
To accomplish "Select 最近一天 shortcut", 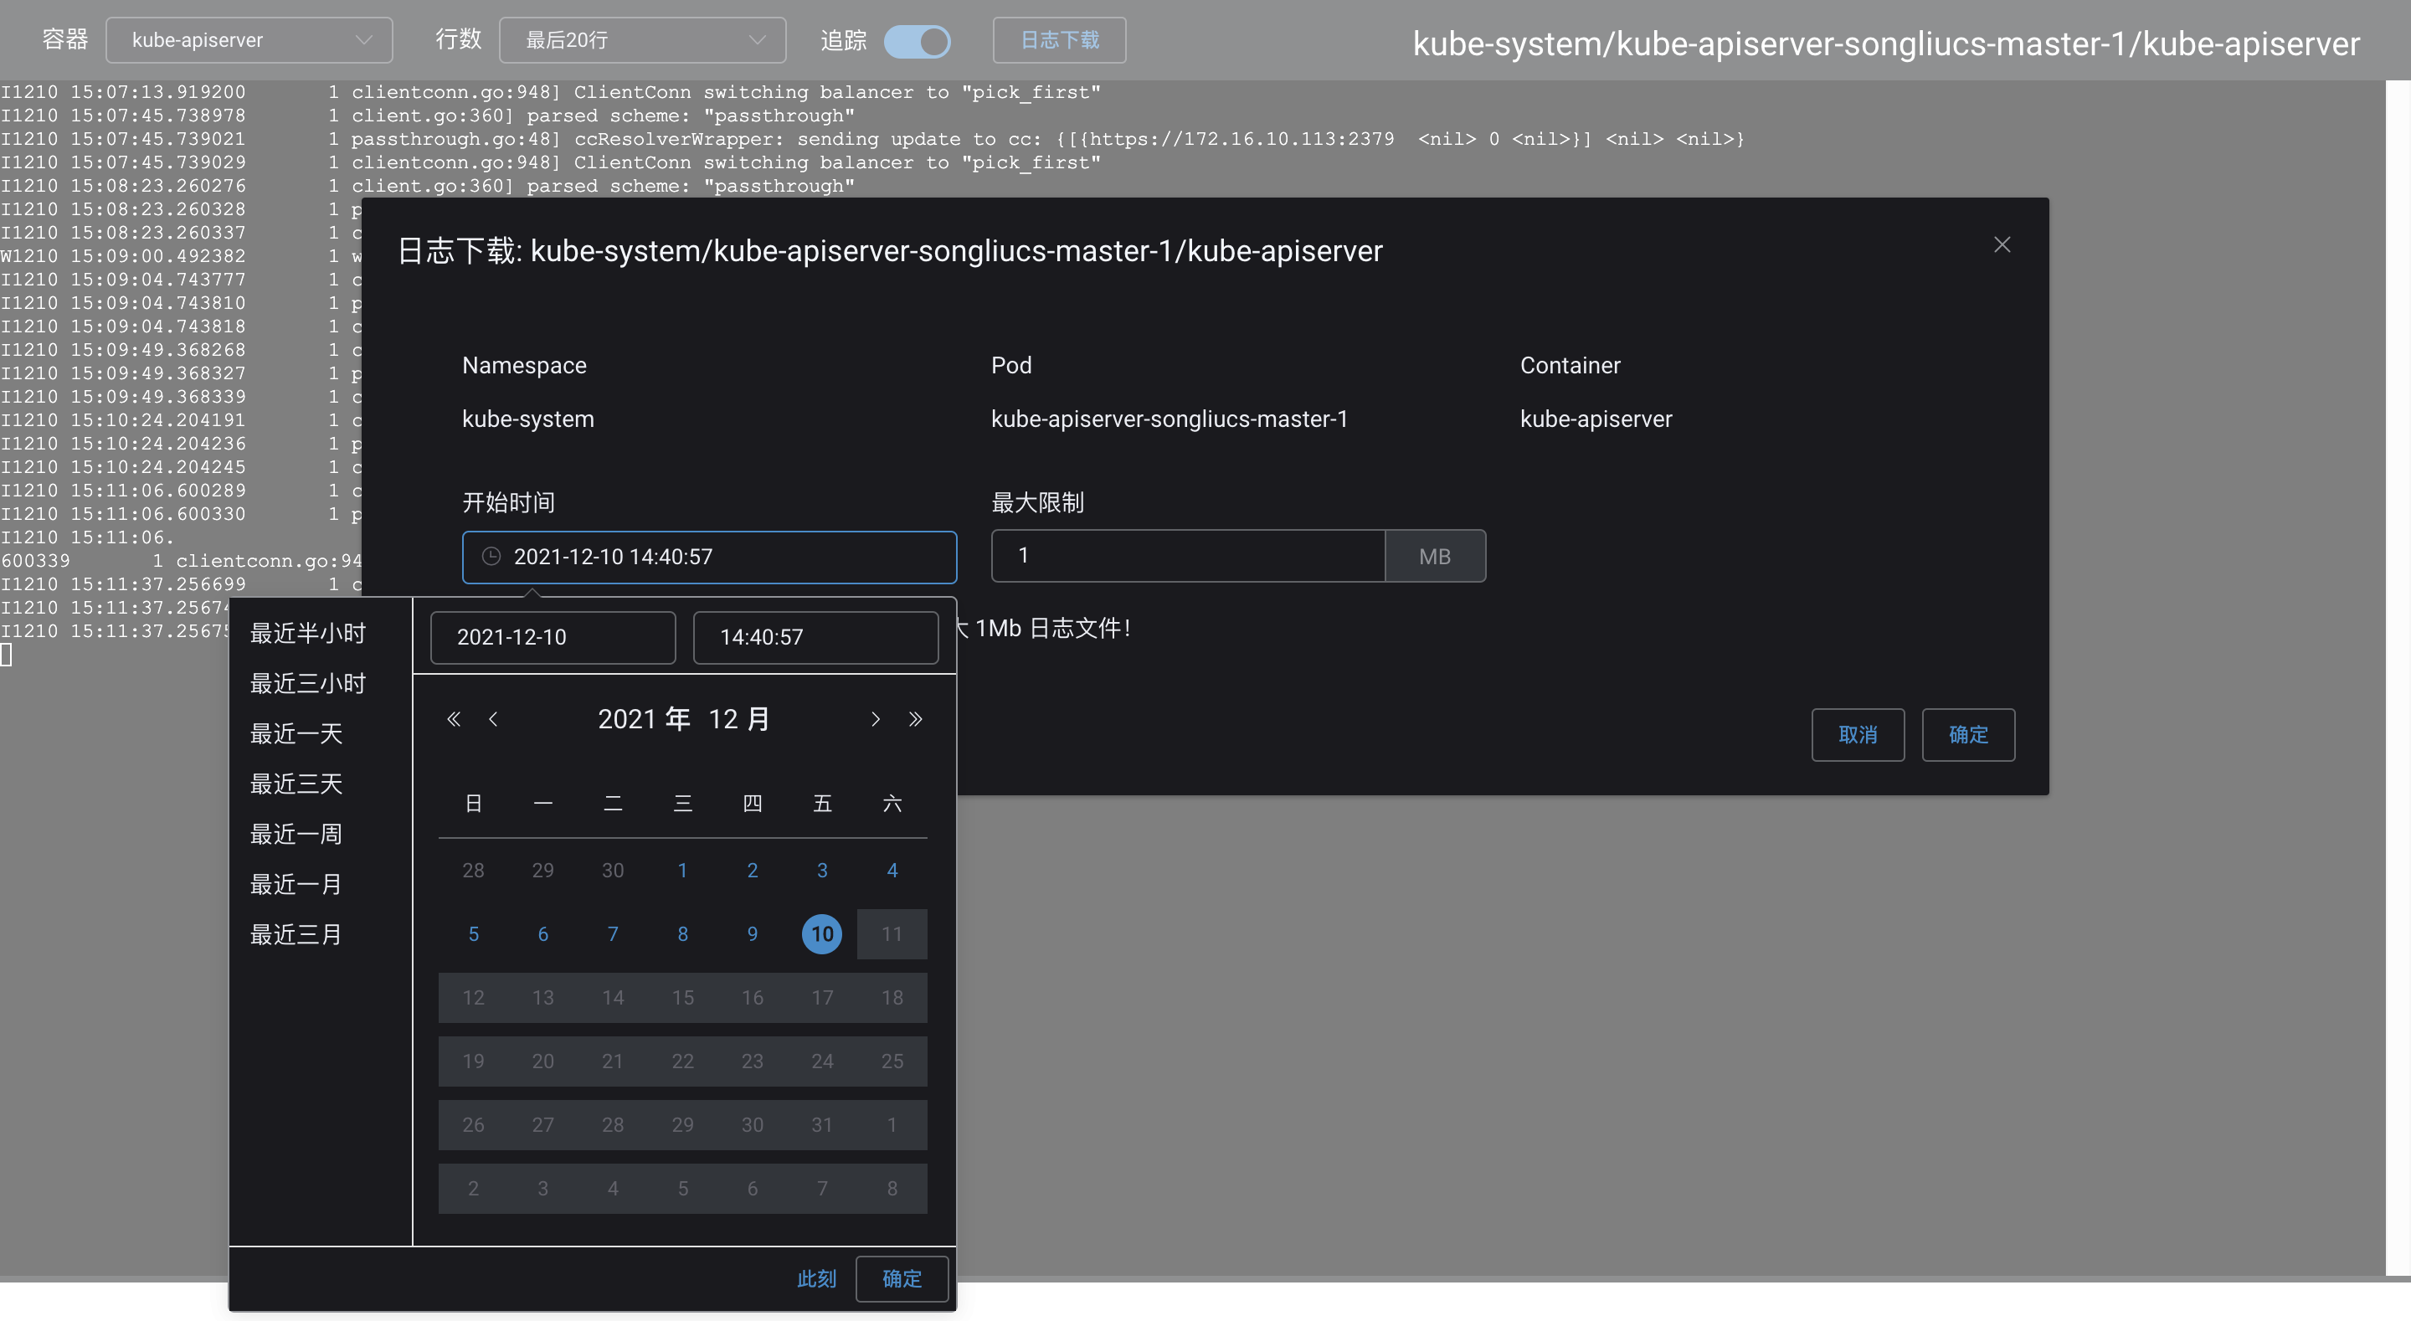I will [296, 734].
